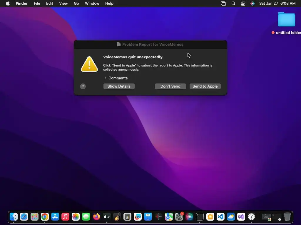Open Launchpad in the Dock
This screenshot has height=225, width=301.
click(x=34, y=217)
